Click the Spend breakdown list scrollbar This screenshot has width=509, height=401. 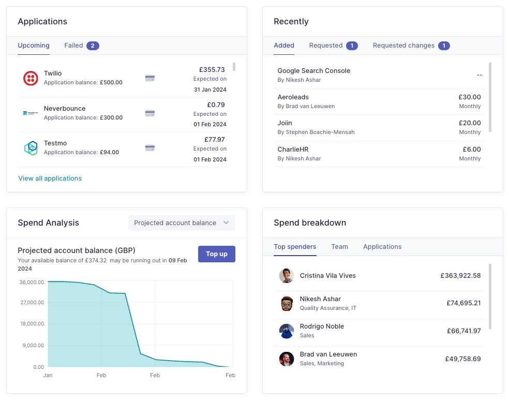tap(490, 296)
